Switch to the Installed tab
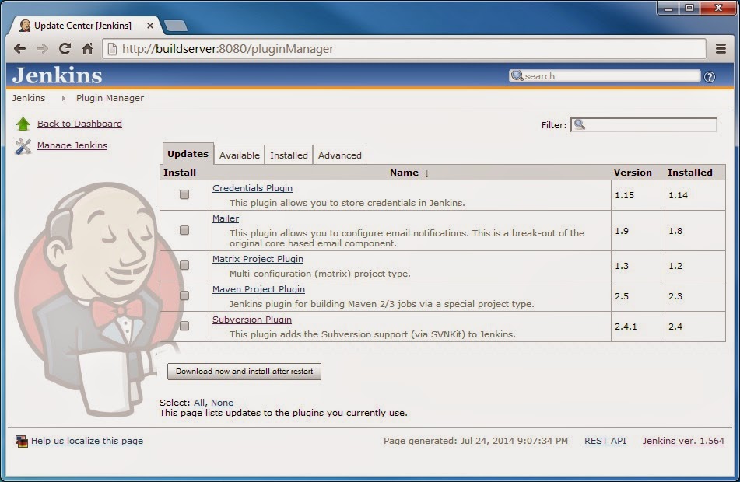 (x=289, y=155)
